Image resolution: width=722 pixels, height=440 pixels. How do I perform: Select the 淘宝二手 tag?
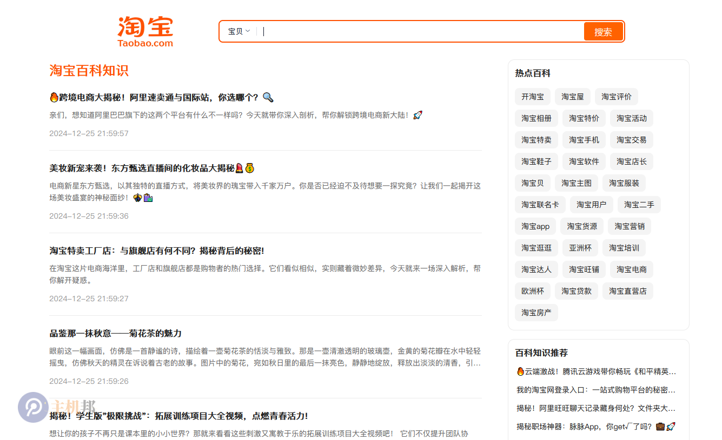(x=639, y=205)
